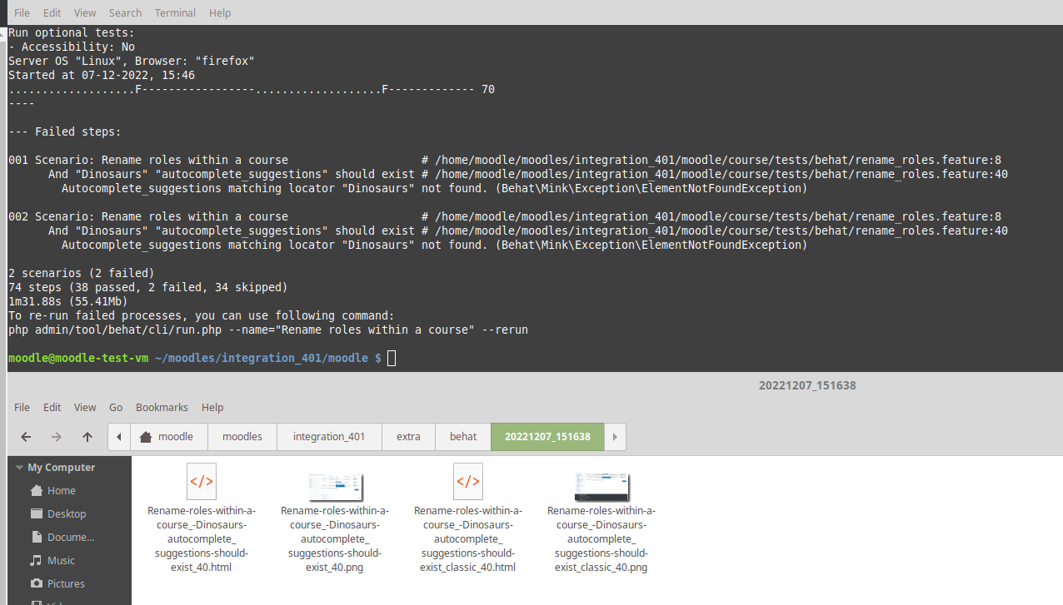Click the Server OS "Linux" browser line
Image resolution: width=1063 pixels, height=605 pixels.
click(x=132, y=61)
